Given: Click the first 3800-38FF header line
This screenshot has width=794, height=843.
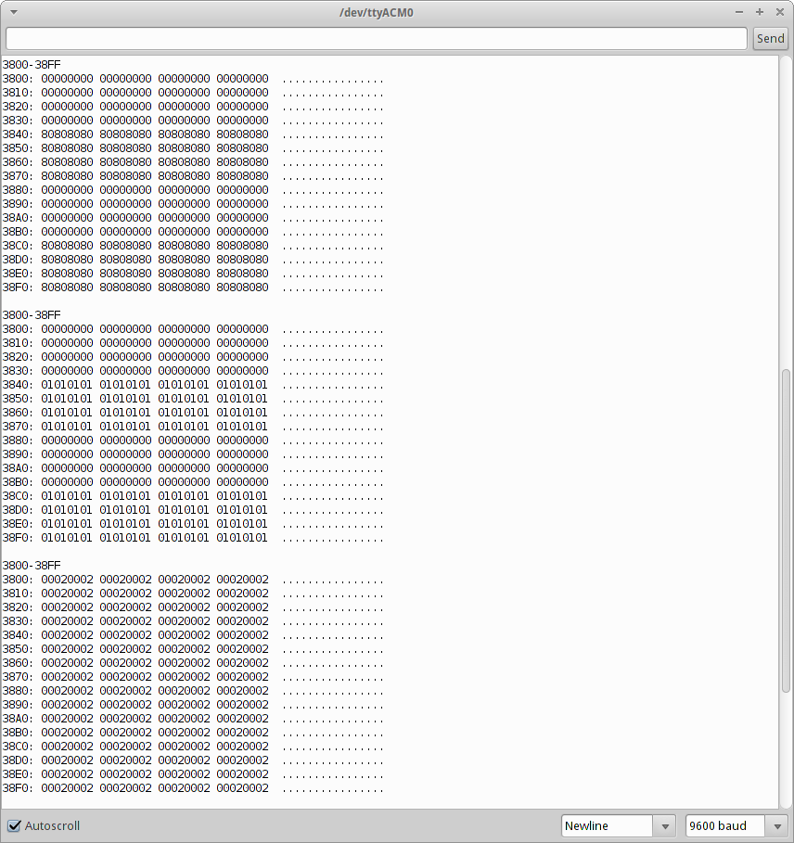Looking at the screenshot, I should (x=32, y=65).
